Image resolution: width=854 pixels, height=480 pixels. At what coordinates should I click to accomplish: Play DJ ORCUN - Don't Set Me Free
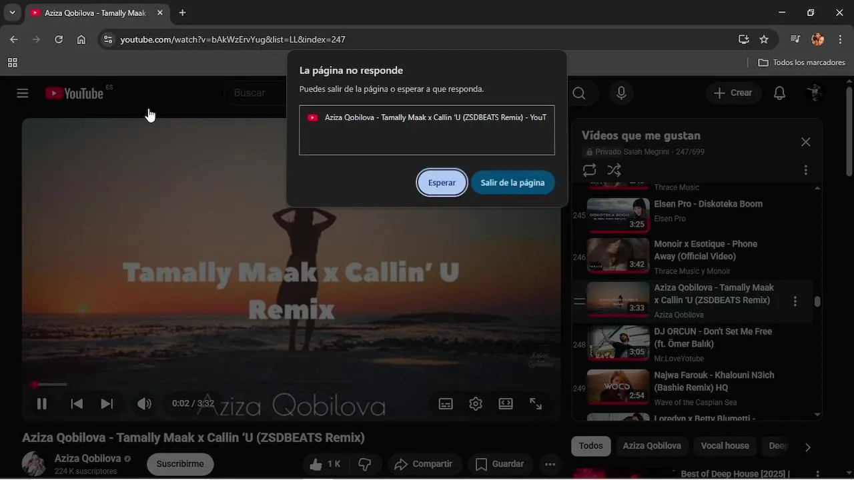click(713, 337)
